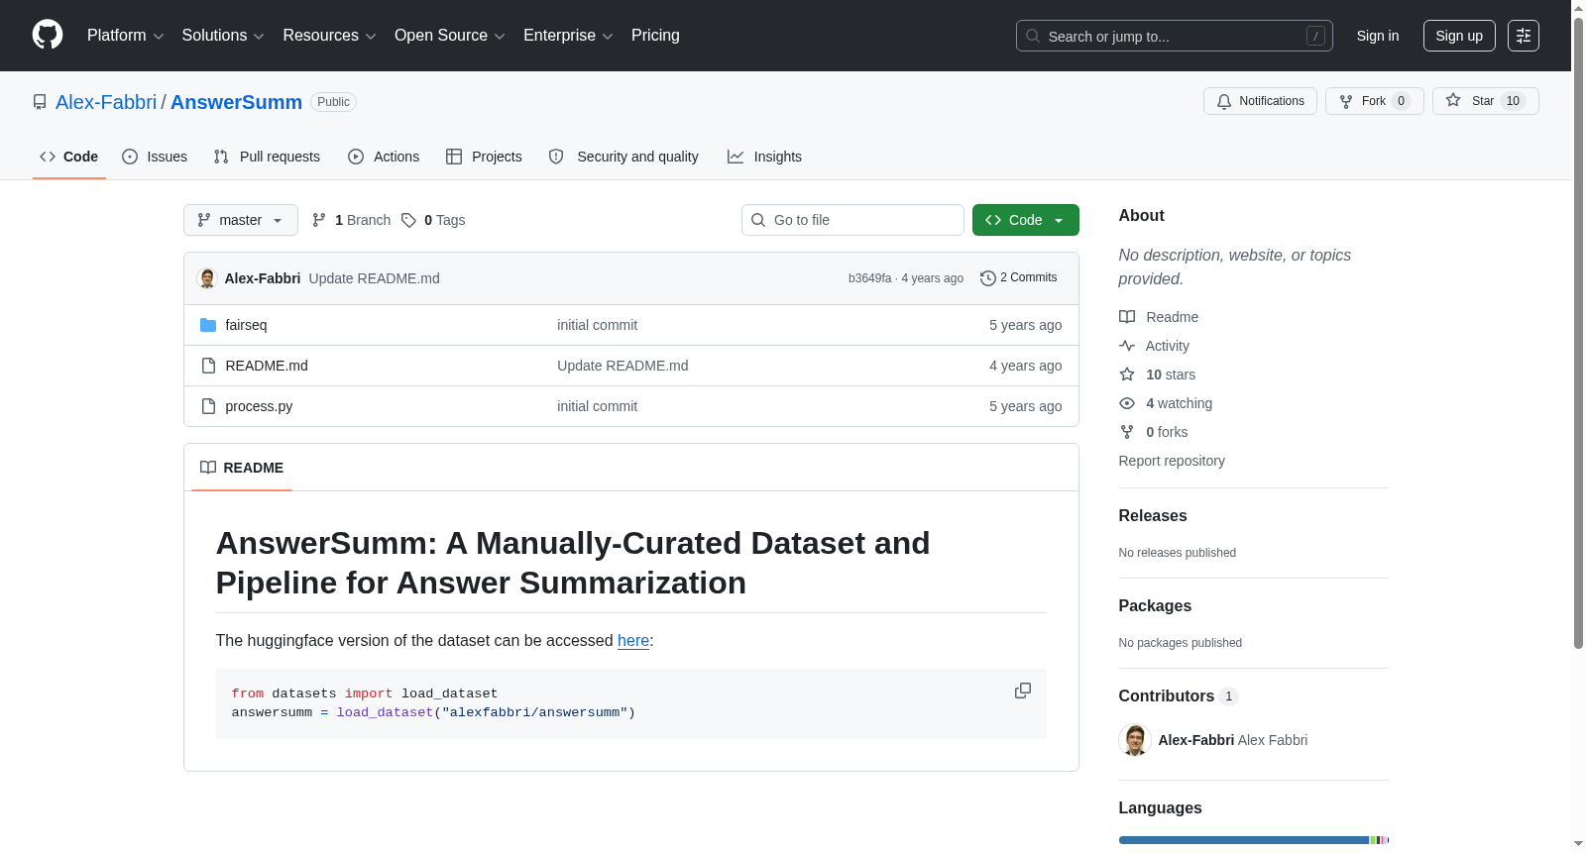
Task: Open the fairseq folder icon
Action: tap(208, 325)
